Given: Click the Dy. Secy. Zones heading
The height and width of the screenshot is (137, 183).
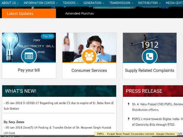Looking at the screenshot, I should [x=14, y=122].
